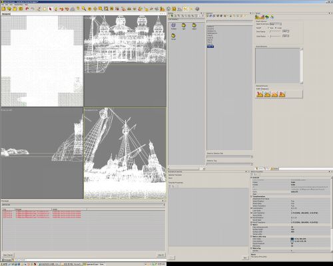The height and width of the screenshot is (266, 333).
Task: Switch to the first tab below terrain panel
Action: point(260,169)
